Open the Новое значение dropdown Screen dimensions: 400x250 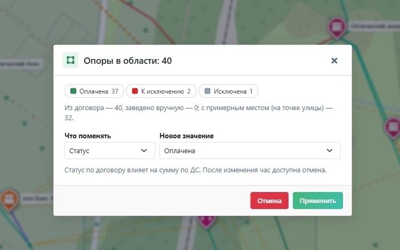click(250, 151)
